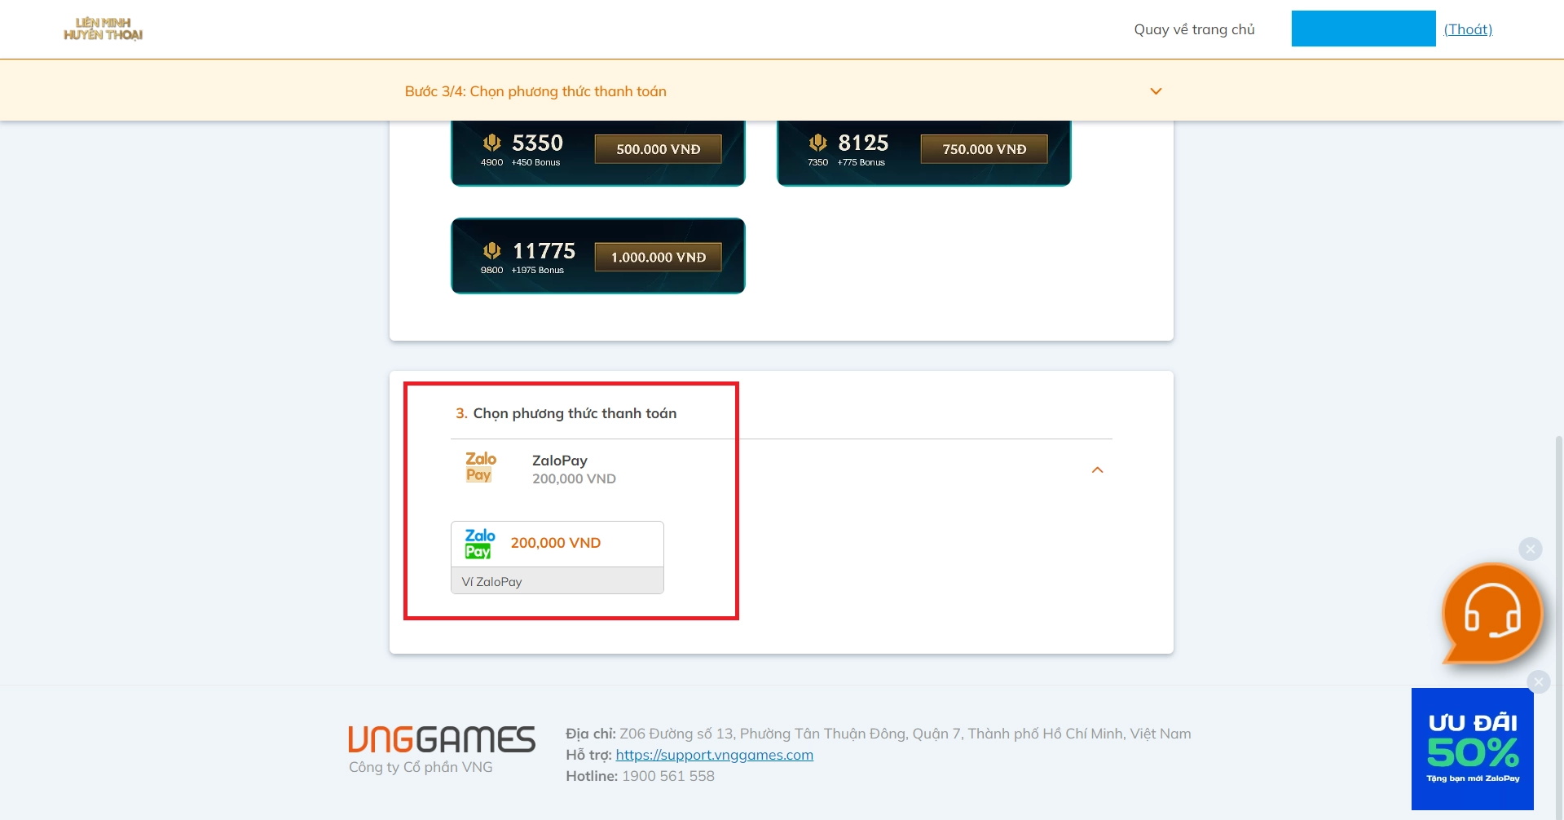Open the orange headset support chat
1564x820 pixels.
[1491, 614]
